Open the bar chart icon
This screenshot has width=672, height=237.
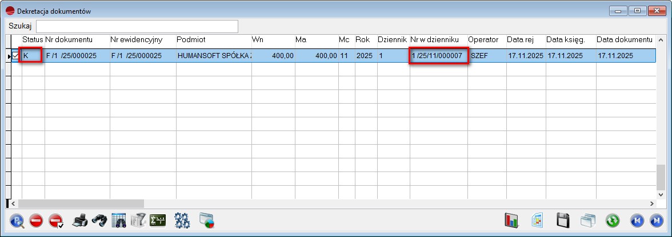click(x=511, y=220)
